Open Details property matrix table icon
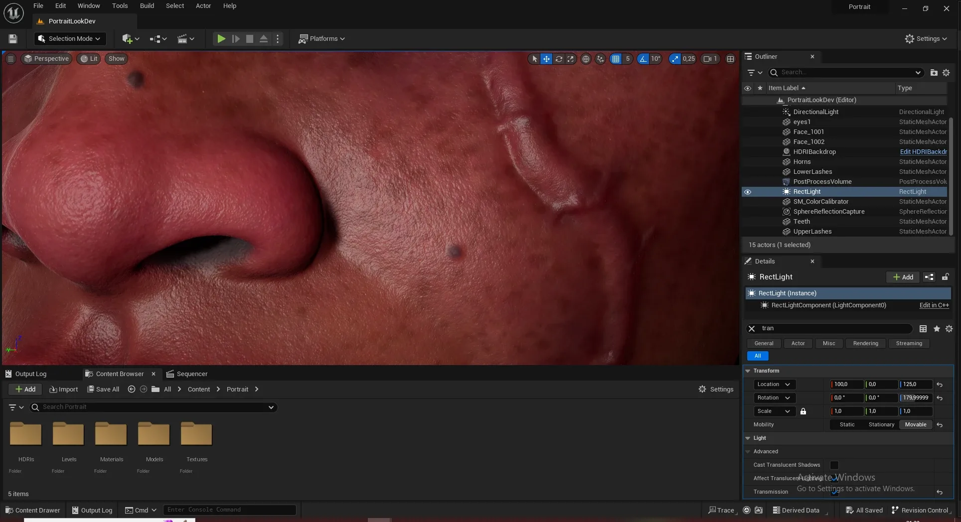 (x=923, y=329)
